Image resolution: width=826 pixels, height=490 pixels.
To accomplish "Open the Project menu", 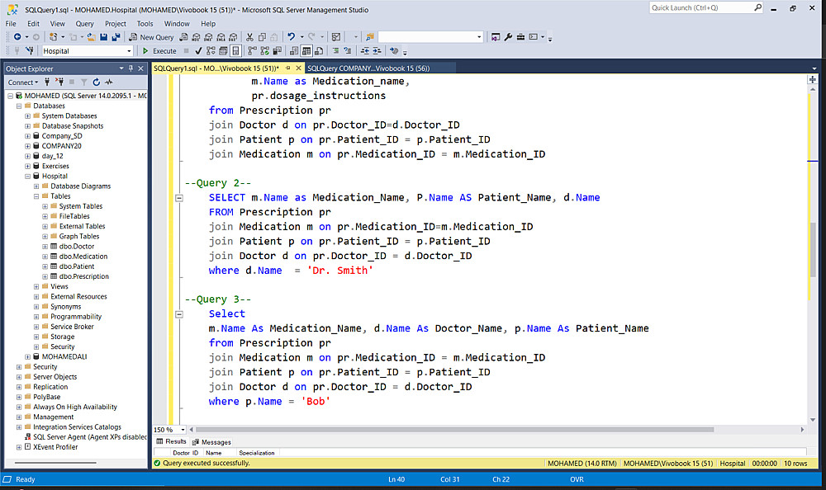I will 116,24.
